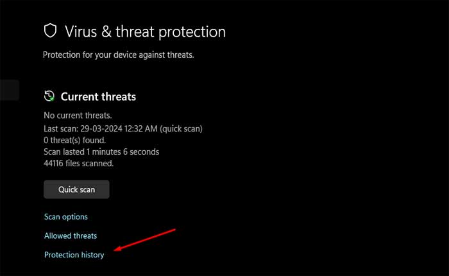449x276 pixels.
Task: Open Scan options
Action: 66,217
